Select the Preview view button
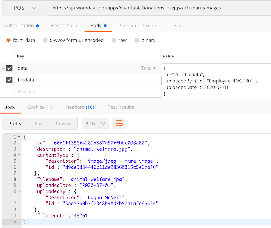 63,124
